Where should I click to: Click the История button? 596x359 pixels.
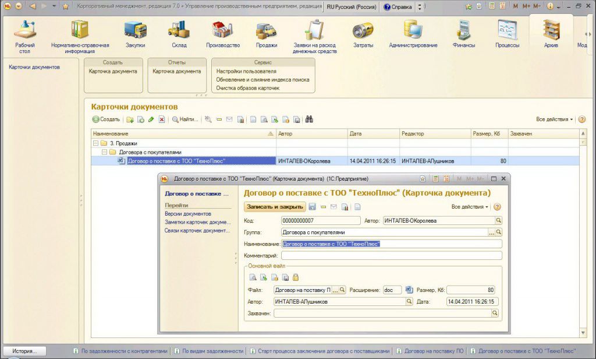pos(24,351)
